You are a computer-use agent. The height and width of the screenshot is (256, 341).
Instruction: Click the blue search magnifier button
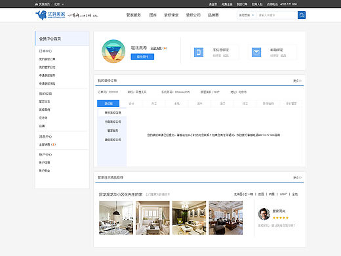point(302,15)
